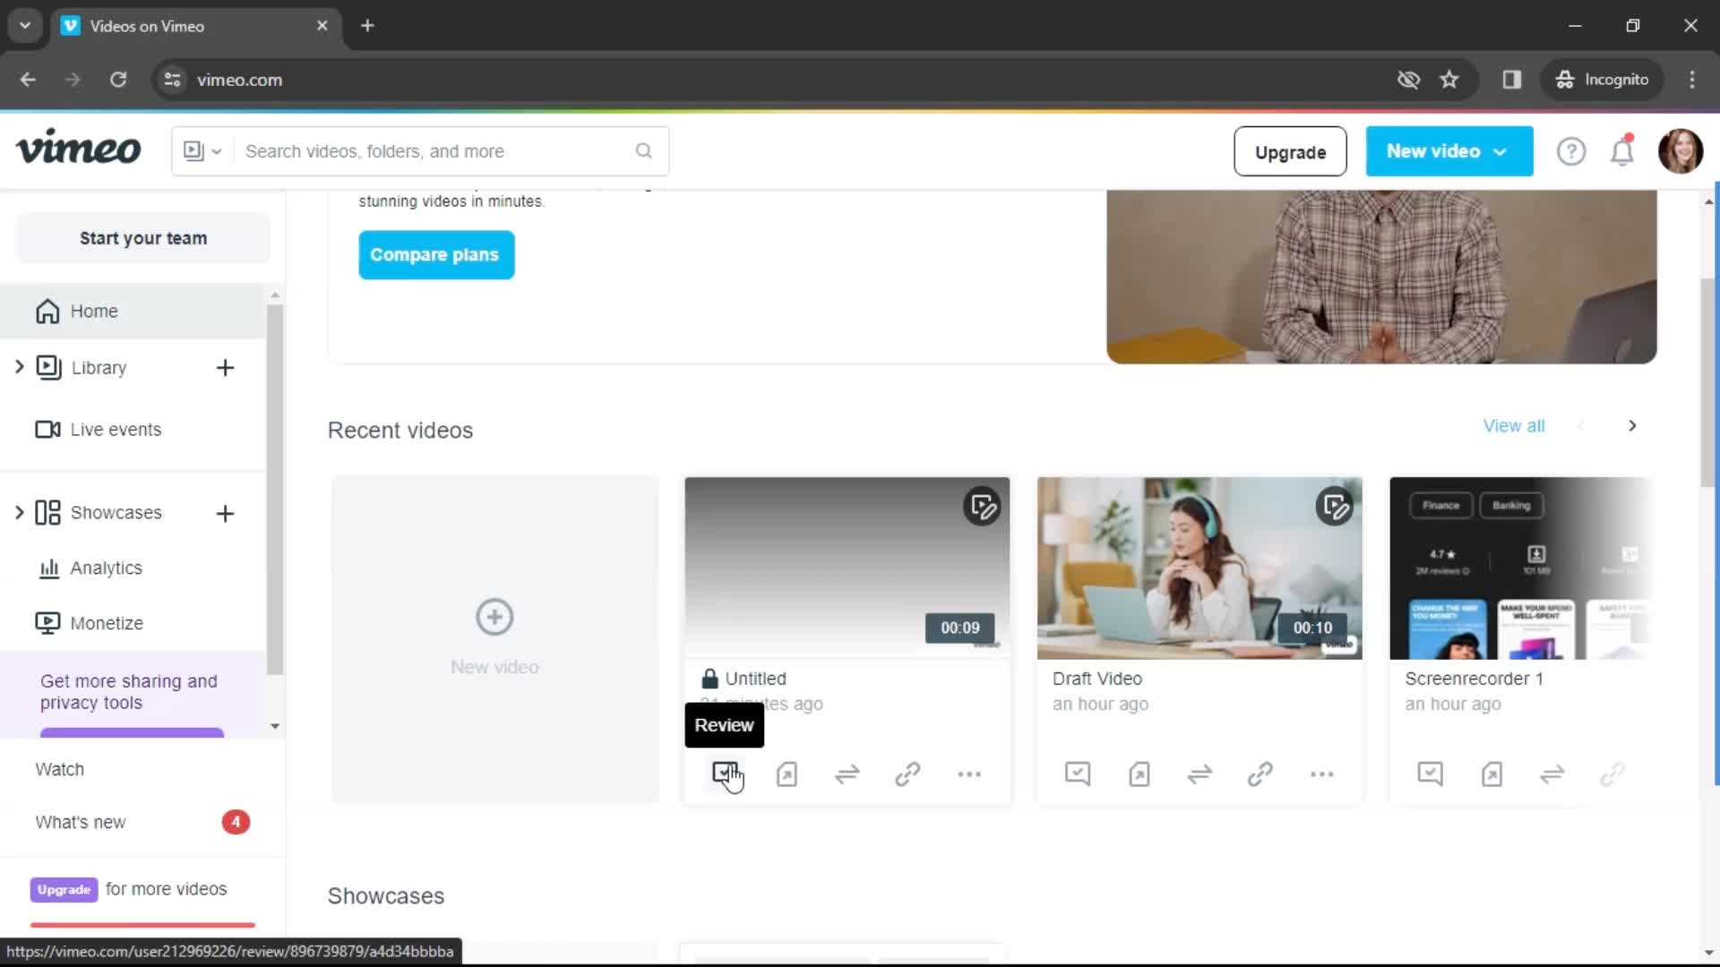
Task: Click replace arrows icon under Draft Video
Action: point(1200,774)
